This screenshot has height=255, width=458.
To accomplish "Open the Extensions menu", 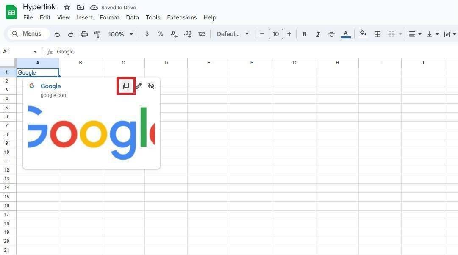I will tap(182, 17).
